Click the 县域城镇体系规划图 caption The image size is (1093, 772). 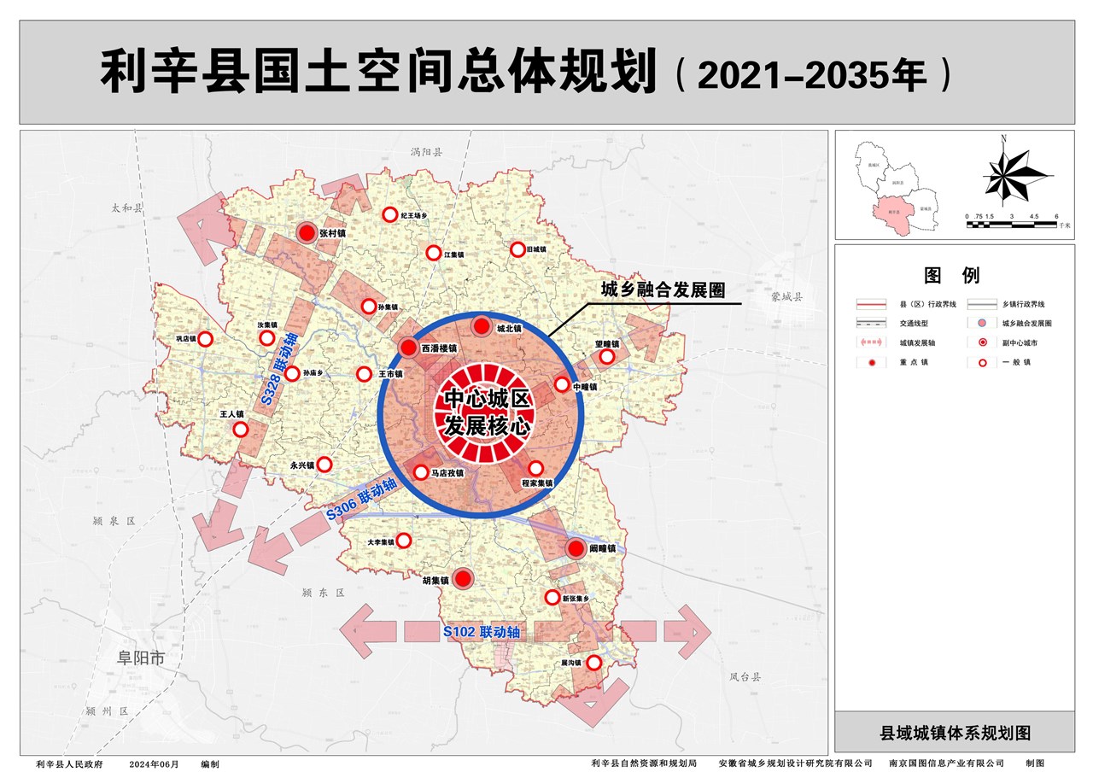click(x=955, y=733)
